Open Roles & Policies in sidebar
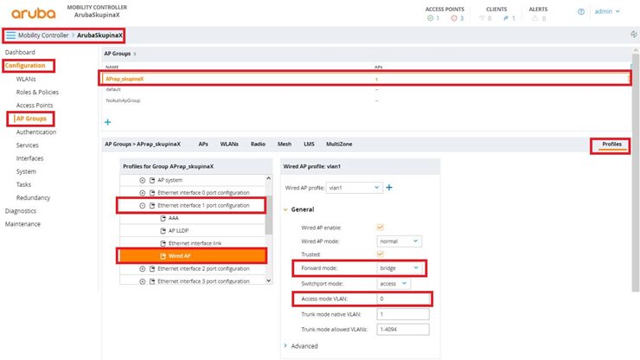The width and height of the screenshot is (640, 360). (x=37, y=93)
